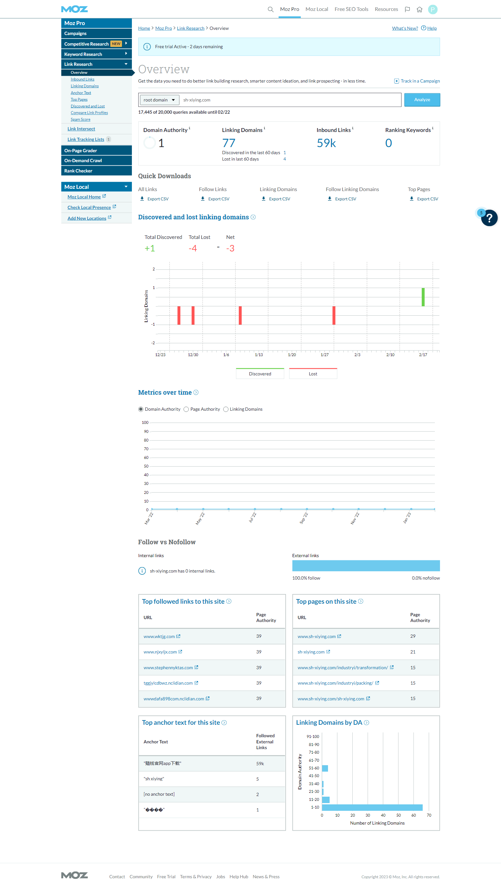Open the user profile avatar
Screen dimensions: 501x893
pyautogui.click(x=433, y=9)
